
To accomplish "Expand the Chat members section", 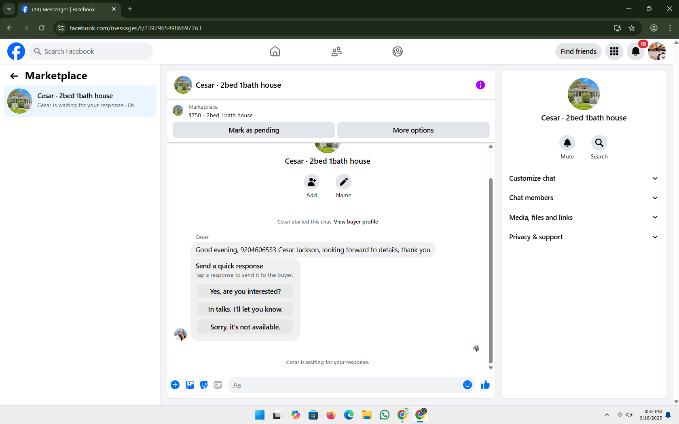I will [x=584, y=198].
